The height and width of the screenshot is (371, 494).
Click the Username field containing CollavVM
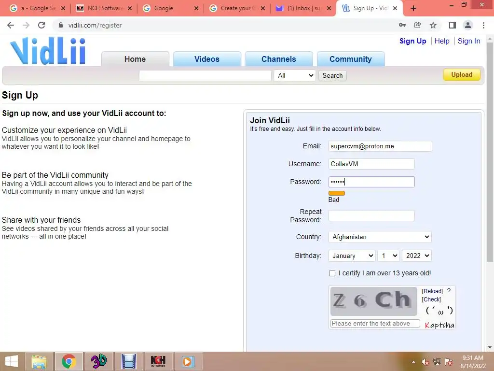(371, 164)
